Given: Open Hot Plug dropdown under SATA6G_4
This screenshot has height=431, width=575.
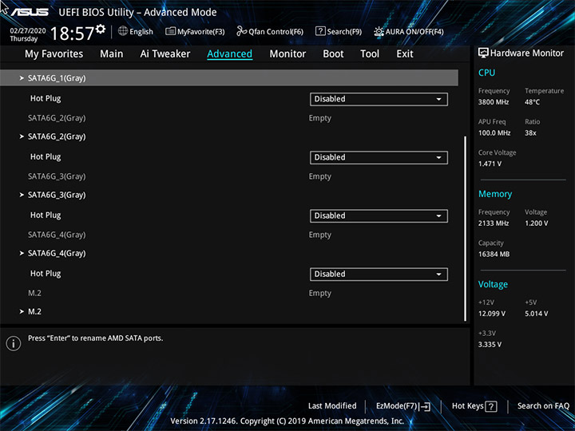Looking at the screenshot, I should [x=379, y=274].
